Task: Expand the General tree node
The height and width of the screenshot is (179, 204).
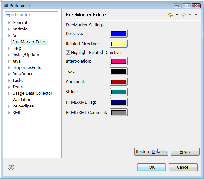Action: click(x=9, y=23)
